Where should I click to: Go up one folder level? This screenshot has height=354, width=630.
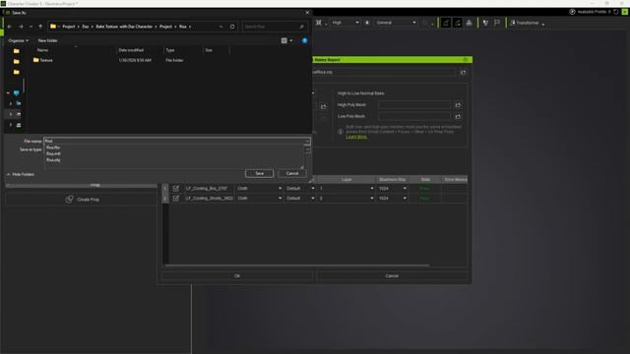tap(40, 27)
